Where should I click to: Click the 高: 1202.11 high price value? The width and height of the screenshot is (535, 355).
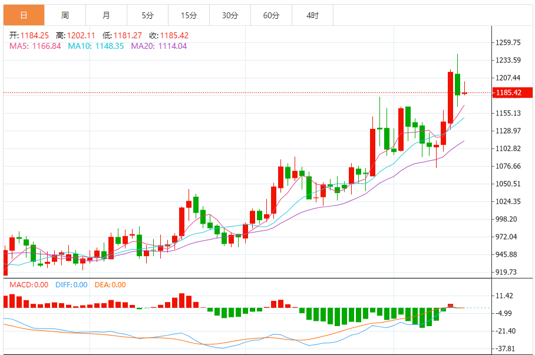[x=75, y=35]
